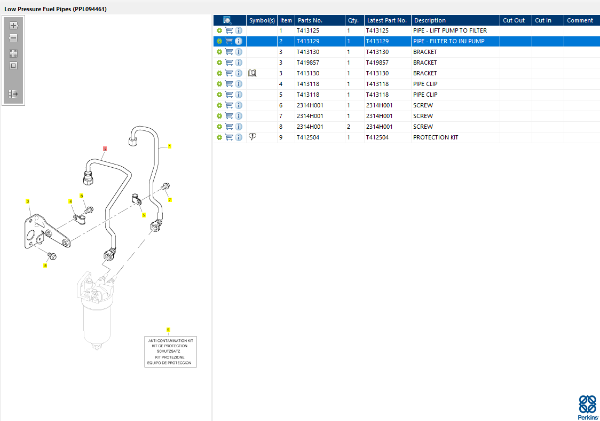600x421 pixels.
Task: Click T419857 in Parts No. column
Action: click(x=308, y=63)
